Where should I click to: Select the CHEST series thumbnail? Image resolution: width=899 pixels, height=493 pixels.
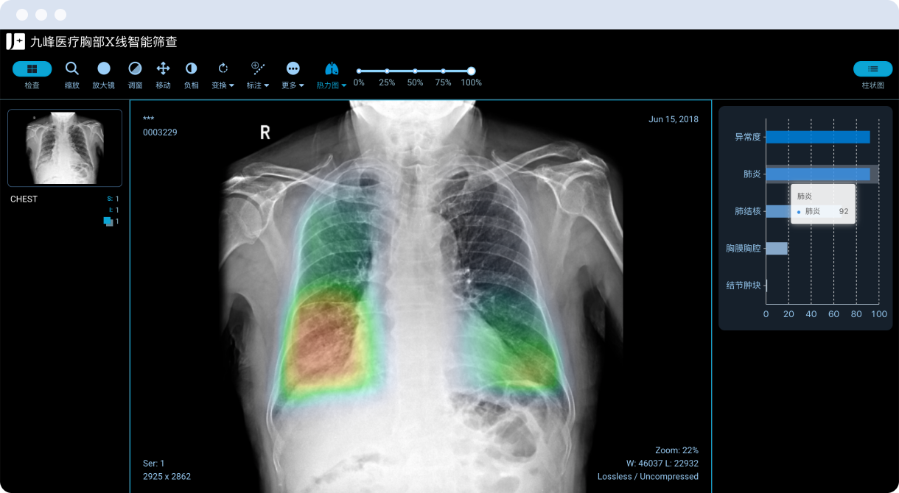(x=65, y=148)
